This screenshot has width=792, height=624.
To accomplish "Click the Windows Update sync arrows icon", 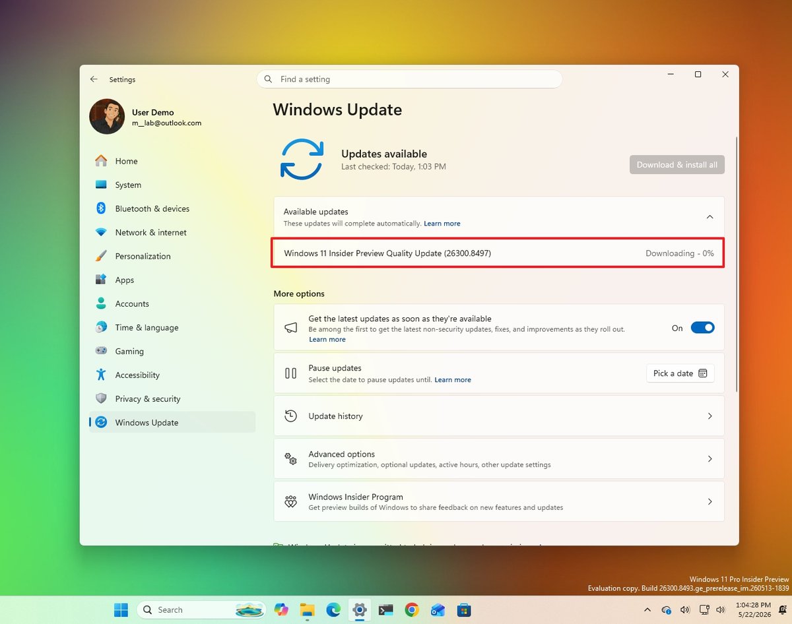I will (x=302, y=159).
